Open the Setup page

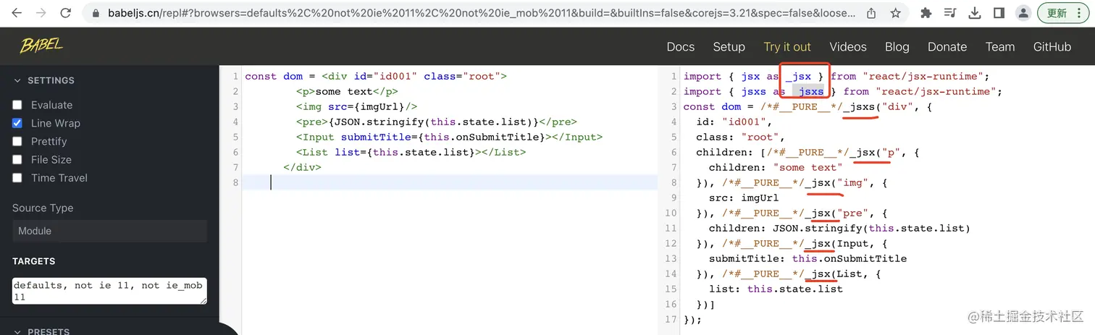coord(729,46)
